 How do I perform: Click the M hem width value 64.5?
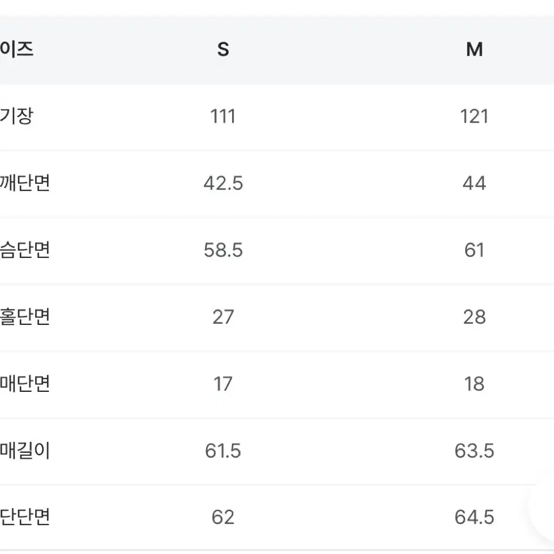[x=474, y=517]
